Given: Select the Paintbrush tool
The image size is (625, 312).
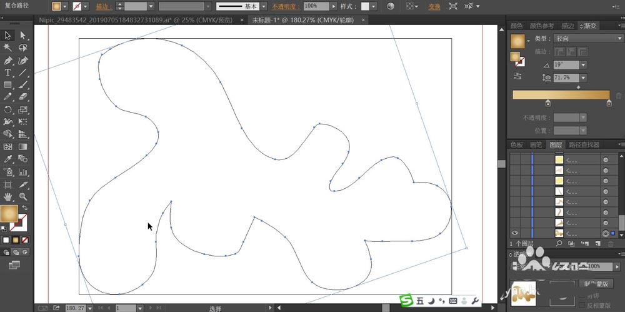Looking at the screenshot, I should pos(22,84).
